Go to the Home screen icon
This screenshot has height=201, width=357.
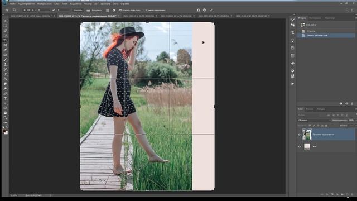tap(7, 10)
